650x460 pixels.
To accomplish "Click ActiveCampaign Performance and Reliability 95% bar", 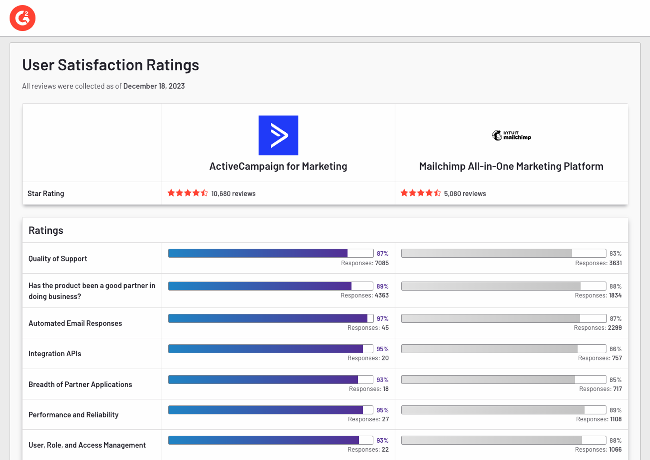I will (270, 410).
